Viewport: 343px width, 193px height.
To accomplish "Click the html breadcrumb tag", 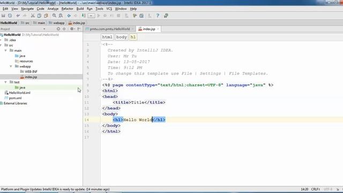I will click(107, 37).
